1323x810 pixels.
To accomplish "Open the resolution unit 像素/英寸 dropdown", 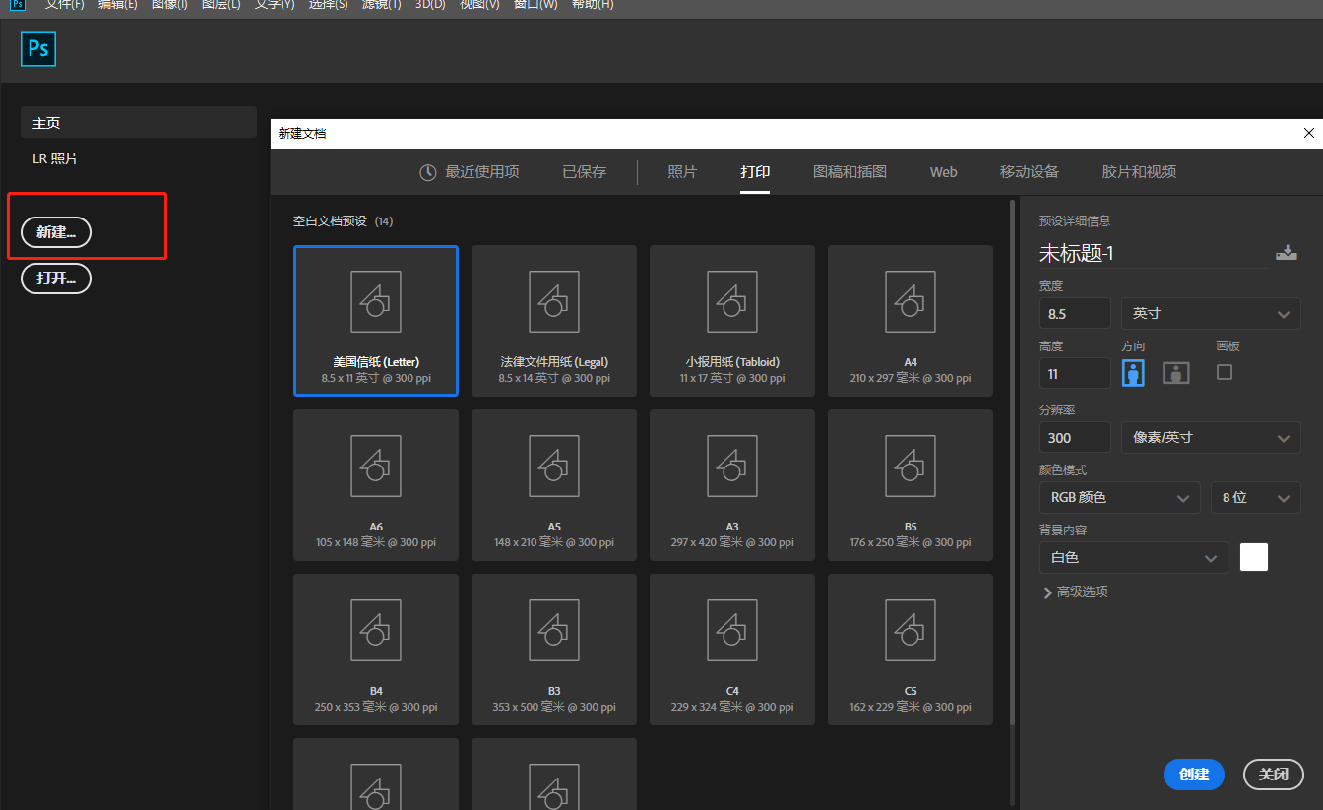I will pos(1210,437).
